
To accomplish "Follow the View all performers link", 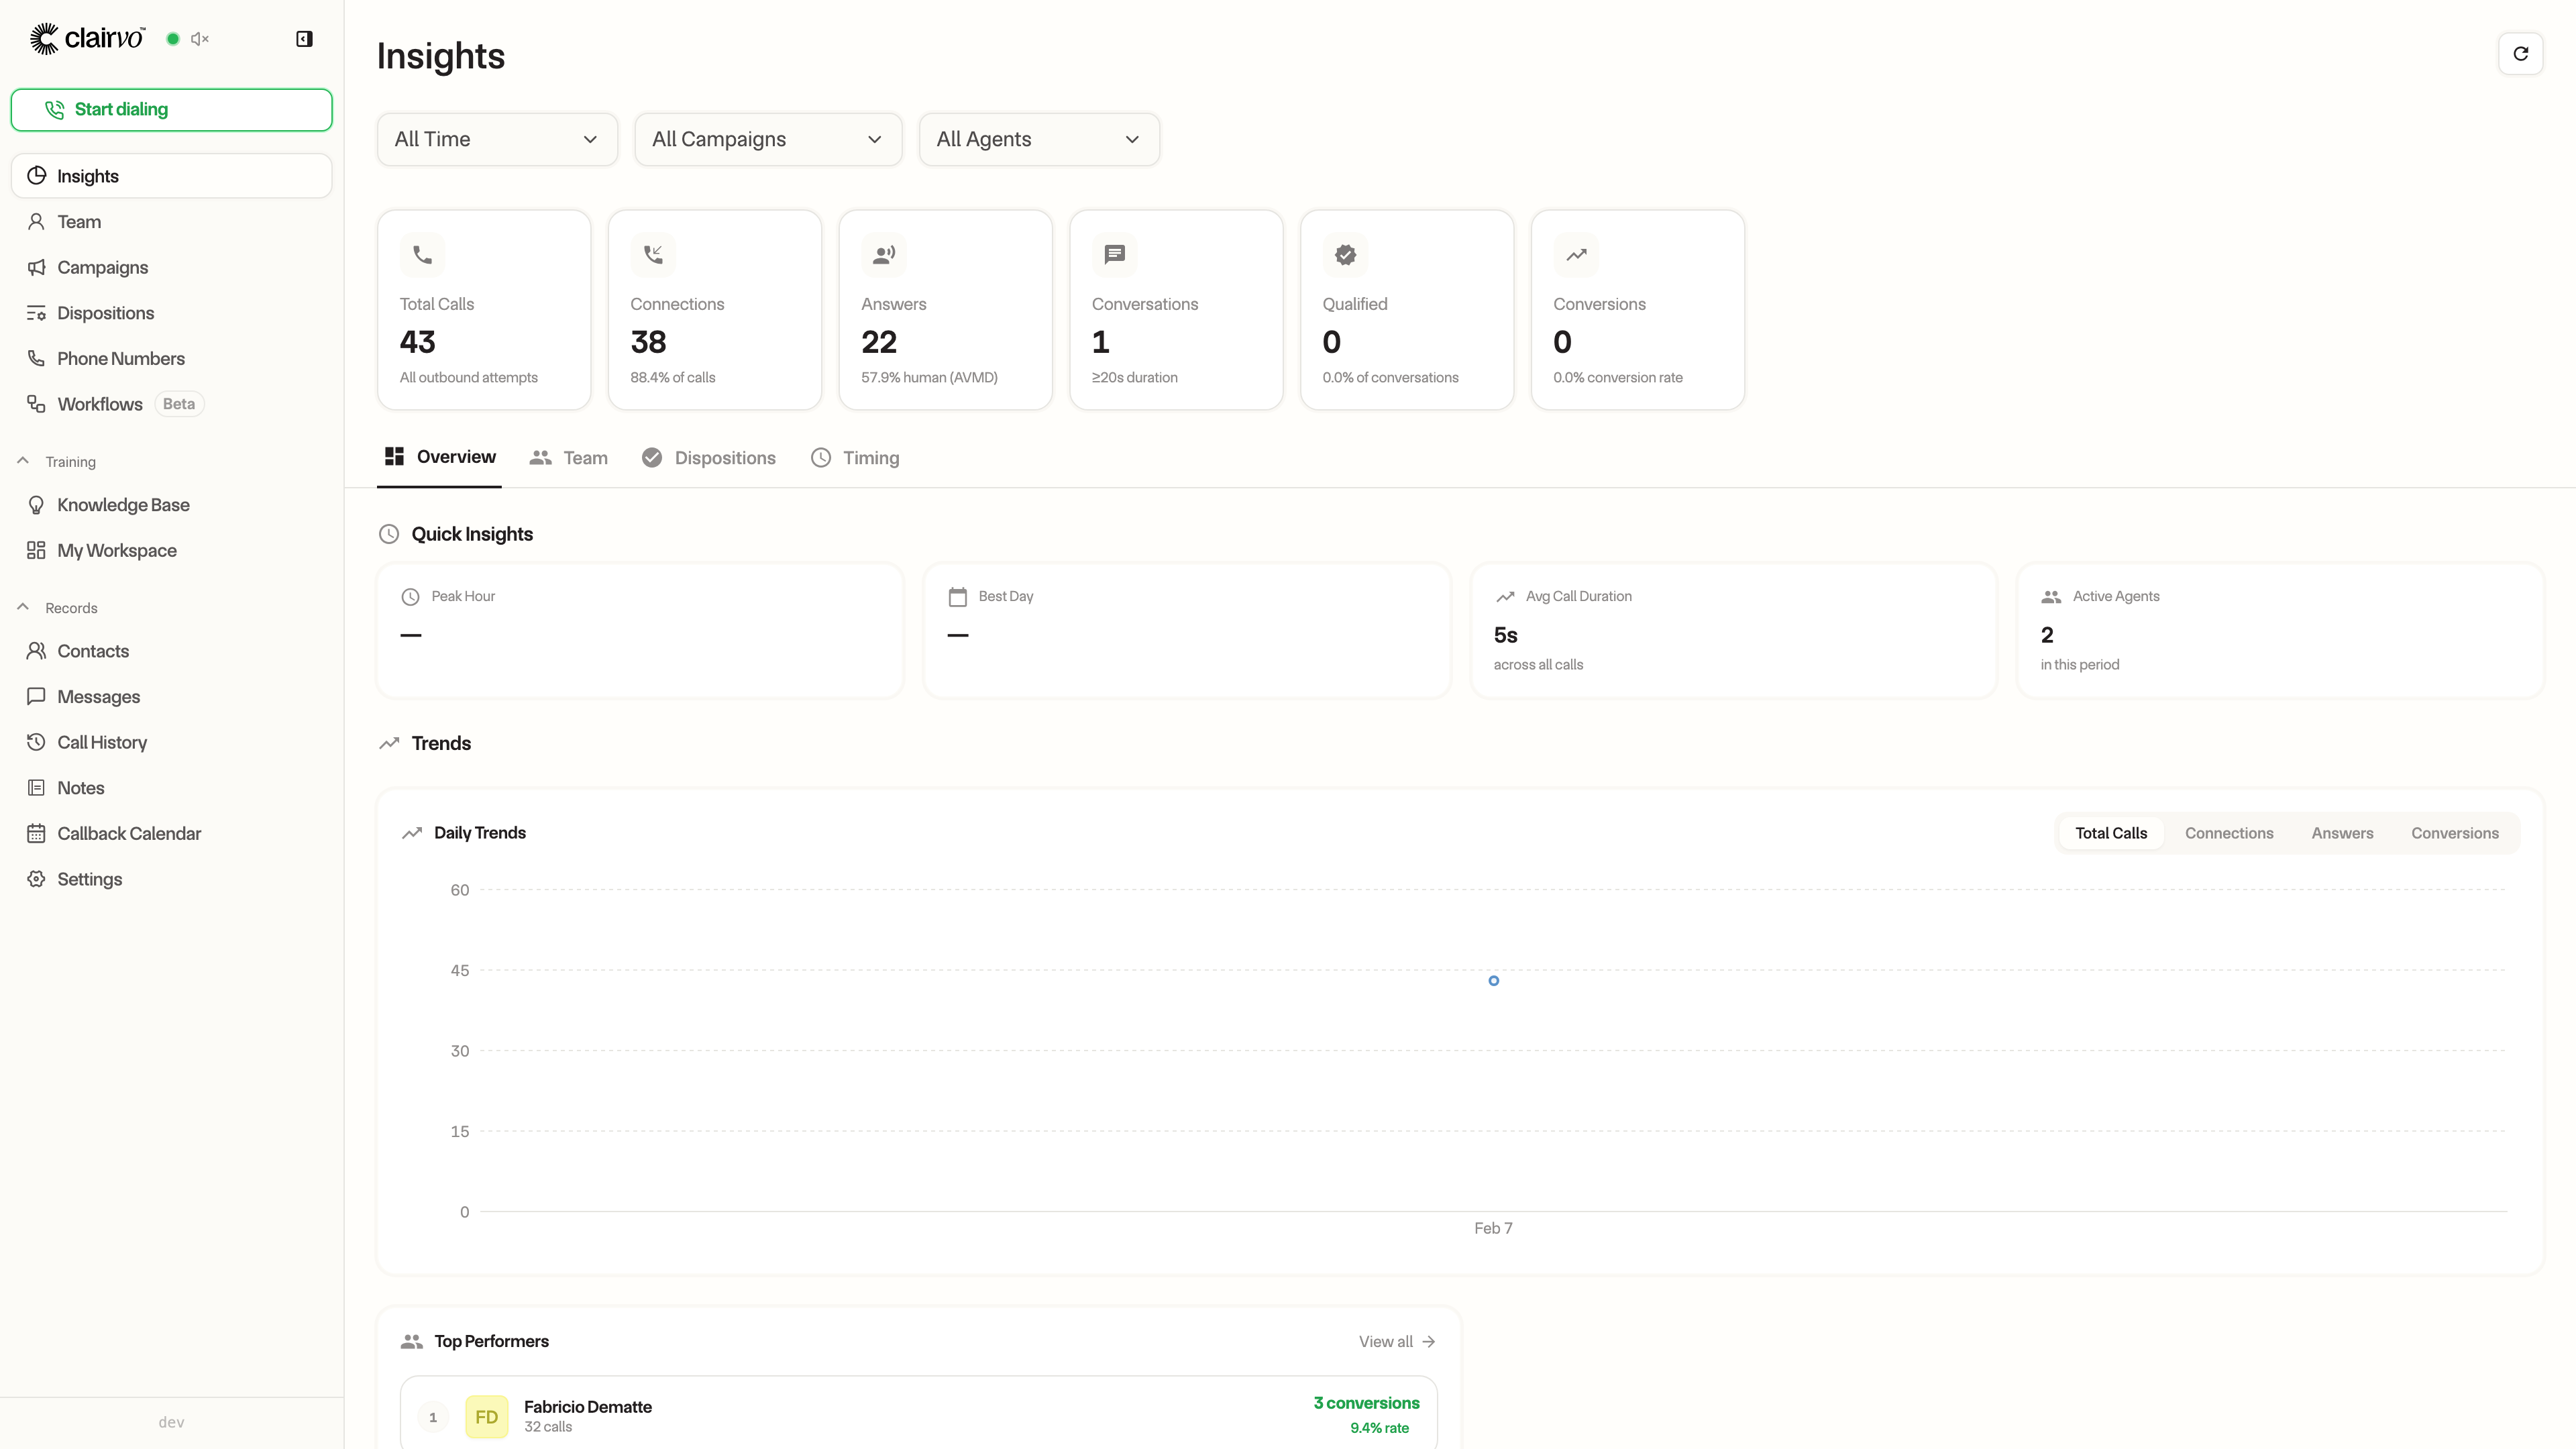I will tap(1396, 1341).
